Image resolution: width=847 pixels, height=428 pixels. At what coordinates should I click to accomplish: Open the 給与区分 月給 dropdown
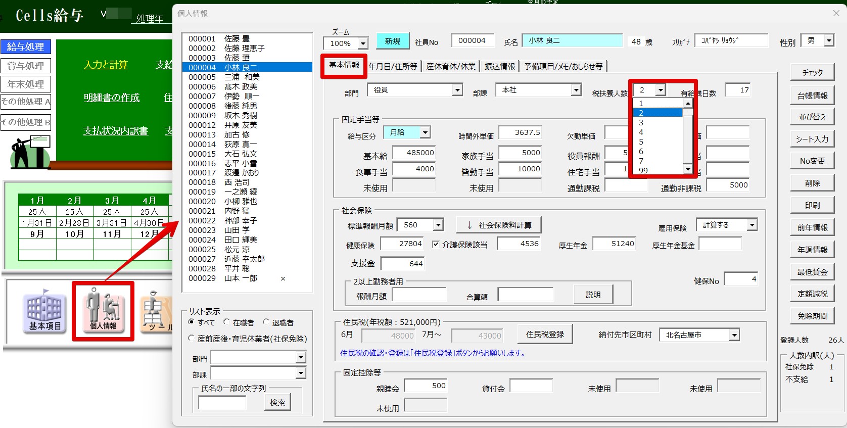pos(425,132)
